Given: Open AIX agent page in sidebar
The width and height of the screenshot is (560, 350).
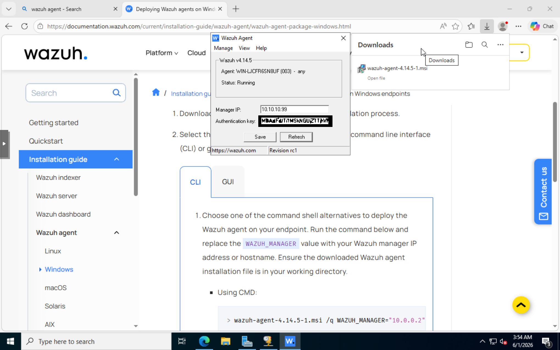Looking at the screenshot, I should pos(50,324).
